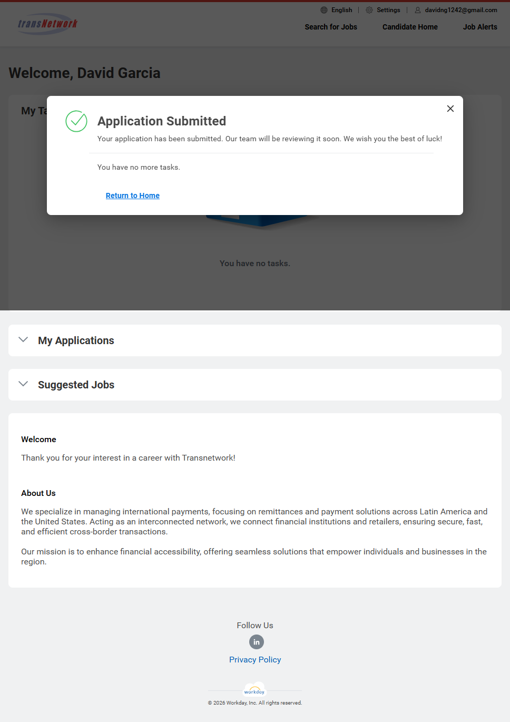
Task: Click the green checkmark success icon
Action: pyautogui.click(x=76, y=121)
